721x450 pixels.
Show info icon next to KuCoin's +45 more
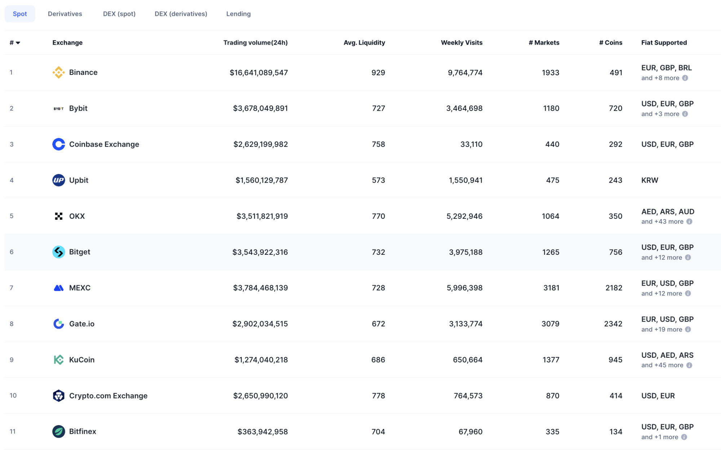click(689, 365)
